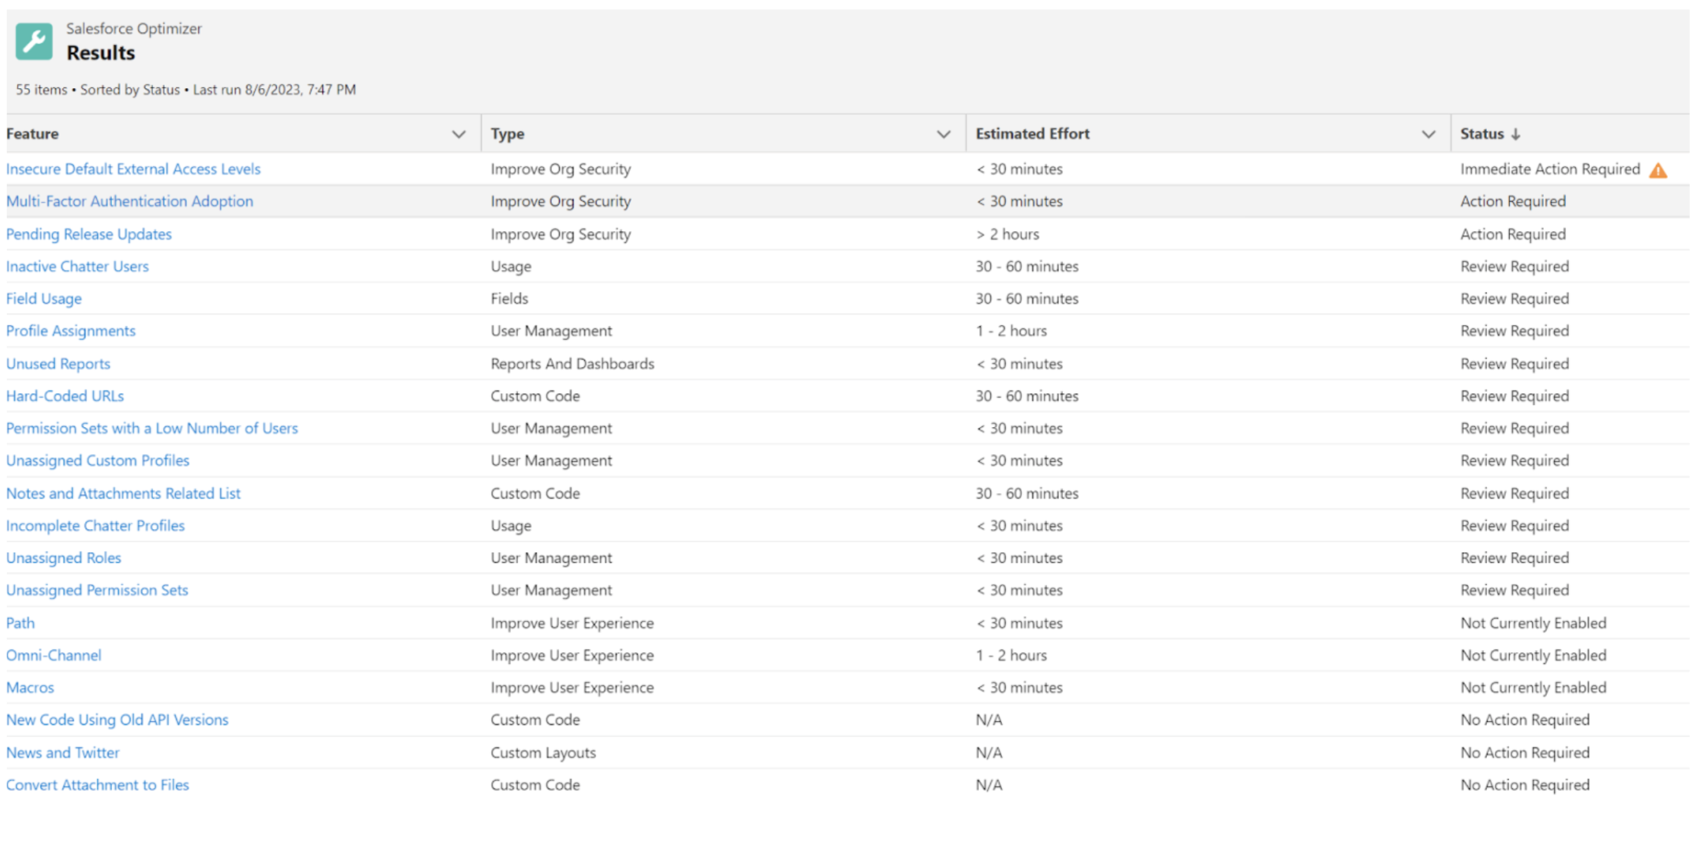Click 'Improve Org Security' in Pending Release Updates row
Screen dimensions: 1706x848
[561, 234]
